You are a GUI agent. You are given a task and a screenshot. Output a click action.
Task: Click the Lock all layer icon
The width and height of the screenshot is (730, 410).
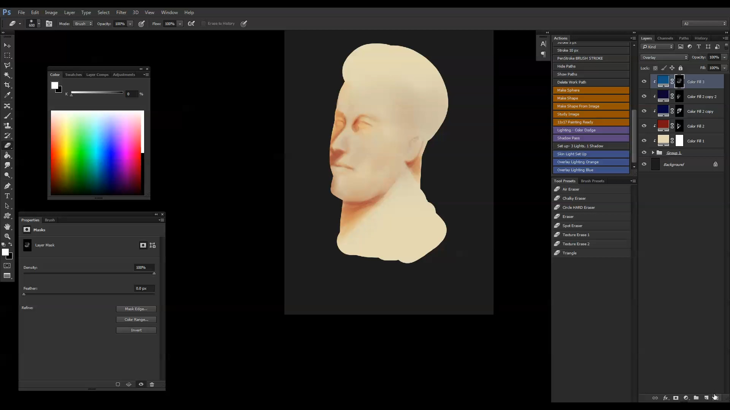coord(681,68)
